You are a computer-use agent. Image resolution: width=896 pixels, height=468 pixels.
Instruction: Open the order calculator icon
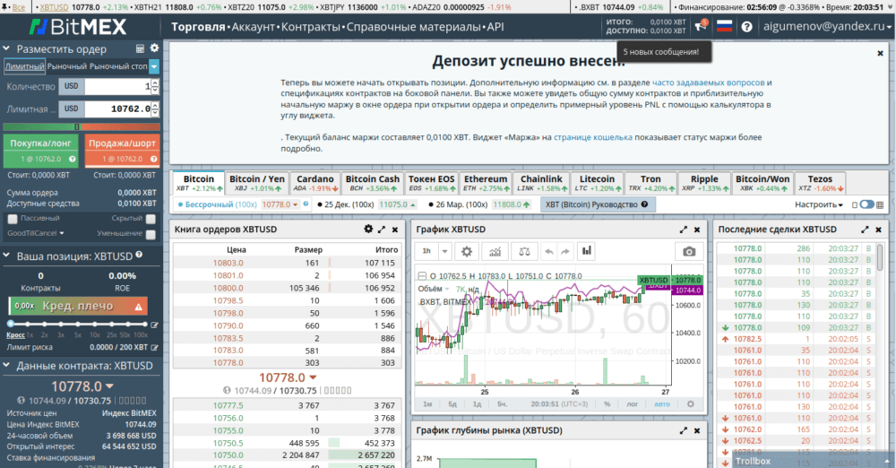click(141, 48)
